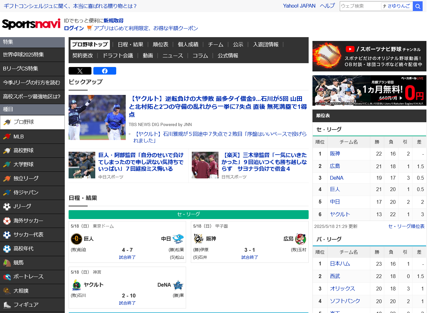Image resolution: width=442 pixels, height=313 pixels.
Task: Open 高校スポーツ最強地区は? sidebar item
Action: click(32, 97)
